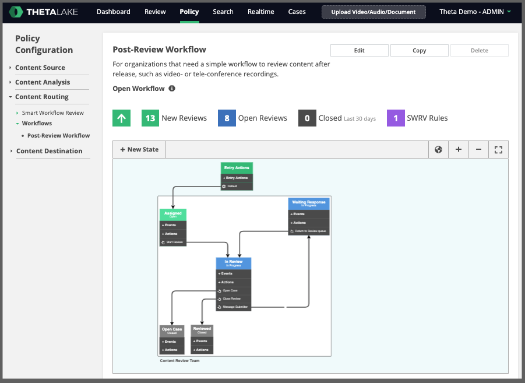Expand Entry Actions row in top node
Screen dimensions: 525x383
[x=237, y=178]
